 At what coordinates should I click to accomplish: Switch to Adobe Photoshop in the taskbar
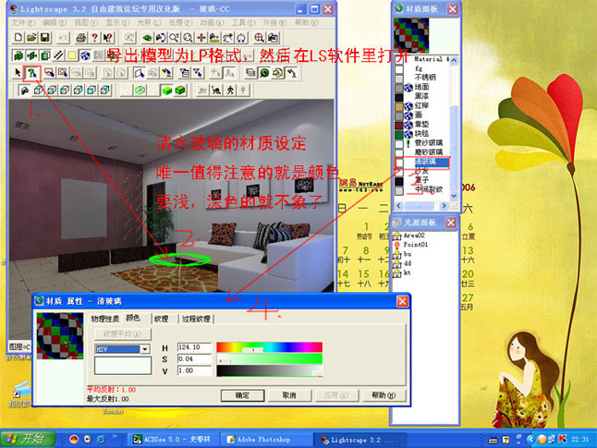(x=265, y=440)
